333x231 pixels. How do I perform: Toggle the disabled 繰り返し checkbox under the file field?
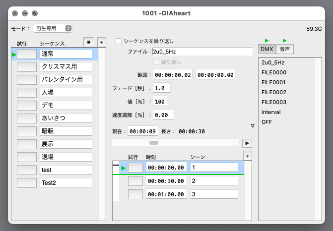click(156, 62)
